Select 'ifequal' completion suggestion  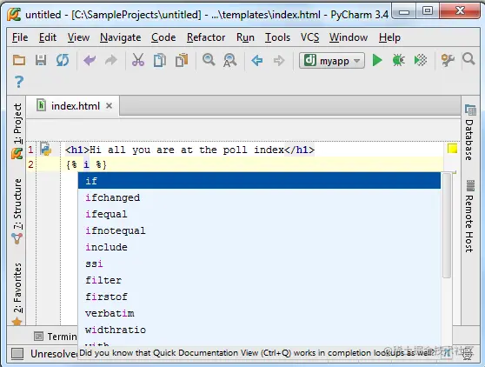259,214
